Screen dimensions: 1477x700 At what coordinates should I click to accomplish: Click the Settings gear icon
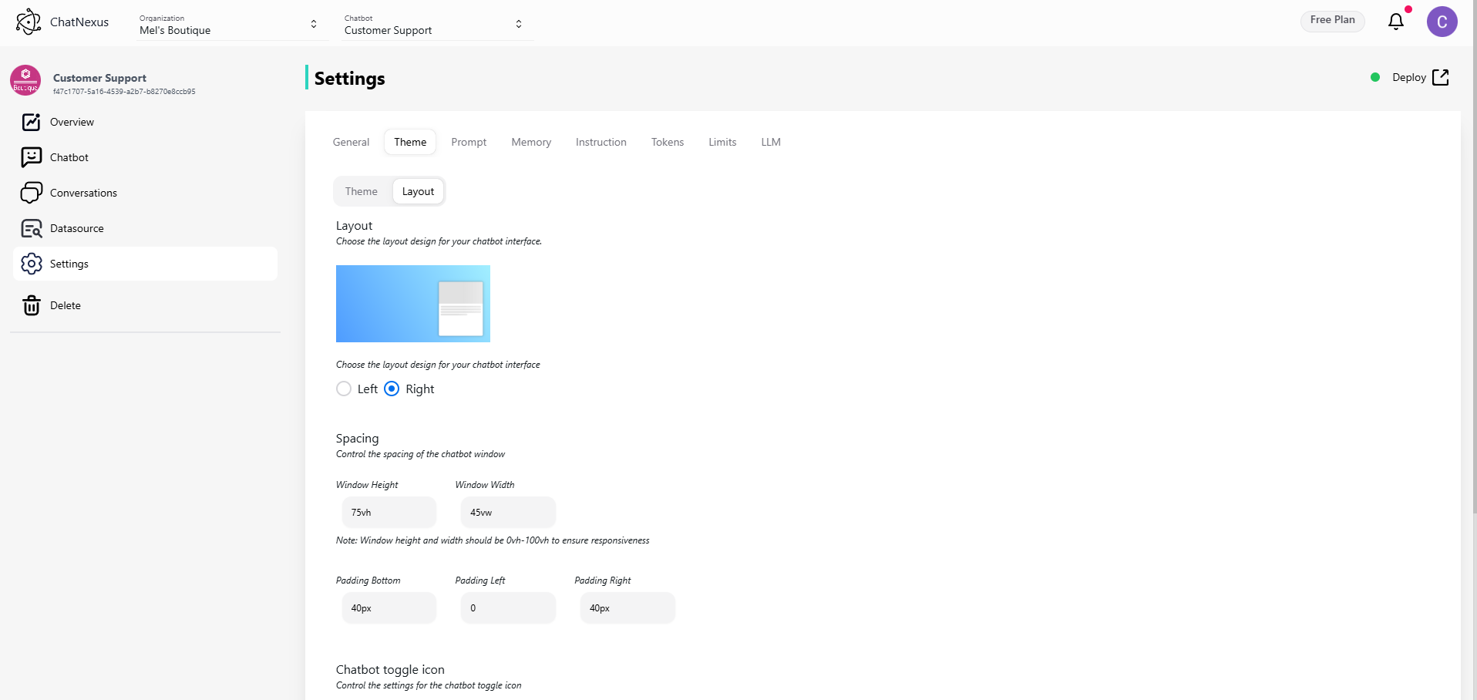tap(31, 264)
